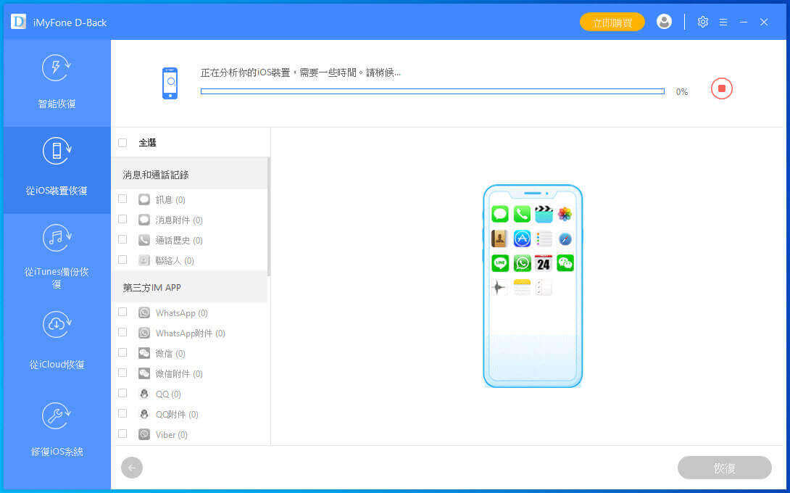Stop the iOS device analysis
This screenshot has width=790, height=493.
721,88
